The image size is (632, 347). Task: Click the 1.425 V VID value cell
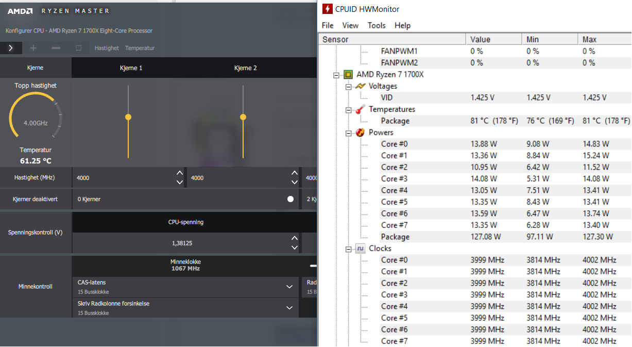pyautogui.click(x=483, y=97)
